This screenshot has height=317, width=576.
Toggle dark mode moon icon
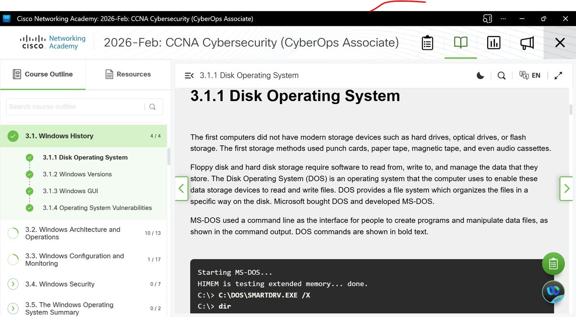(480, 75)
